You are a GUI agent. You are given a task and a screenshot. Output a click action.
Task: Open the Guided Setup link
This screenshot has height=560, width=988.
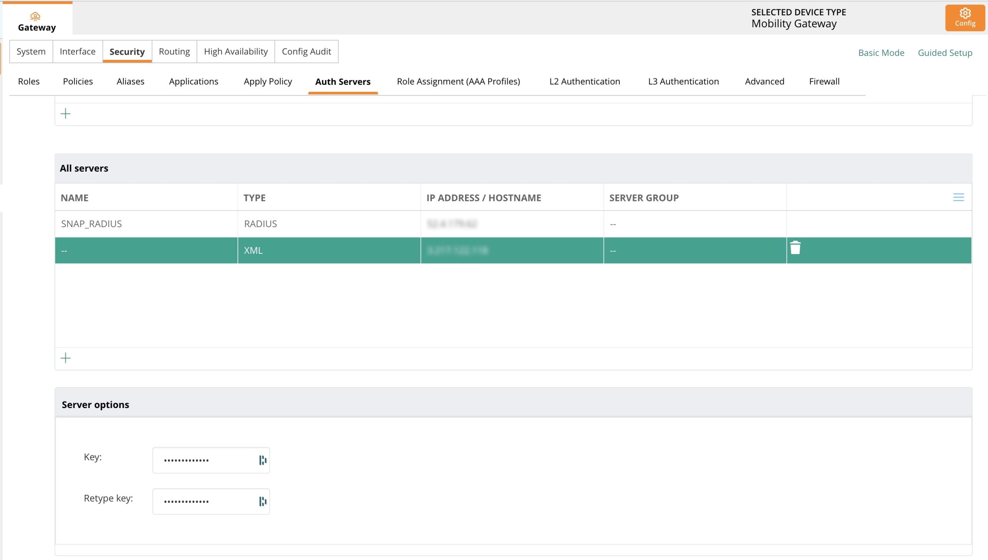[944, 53]
